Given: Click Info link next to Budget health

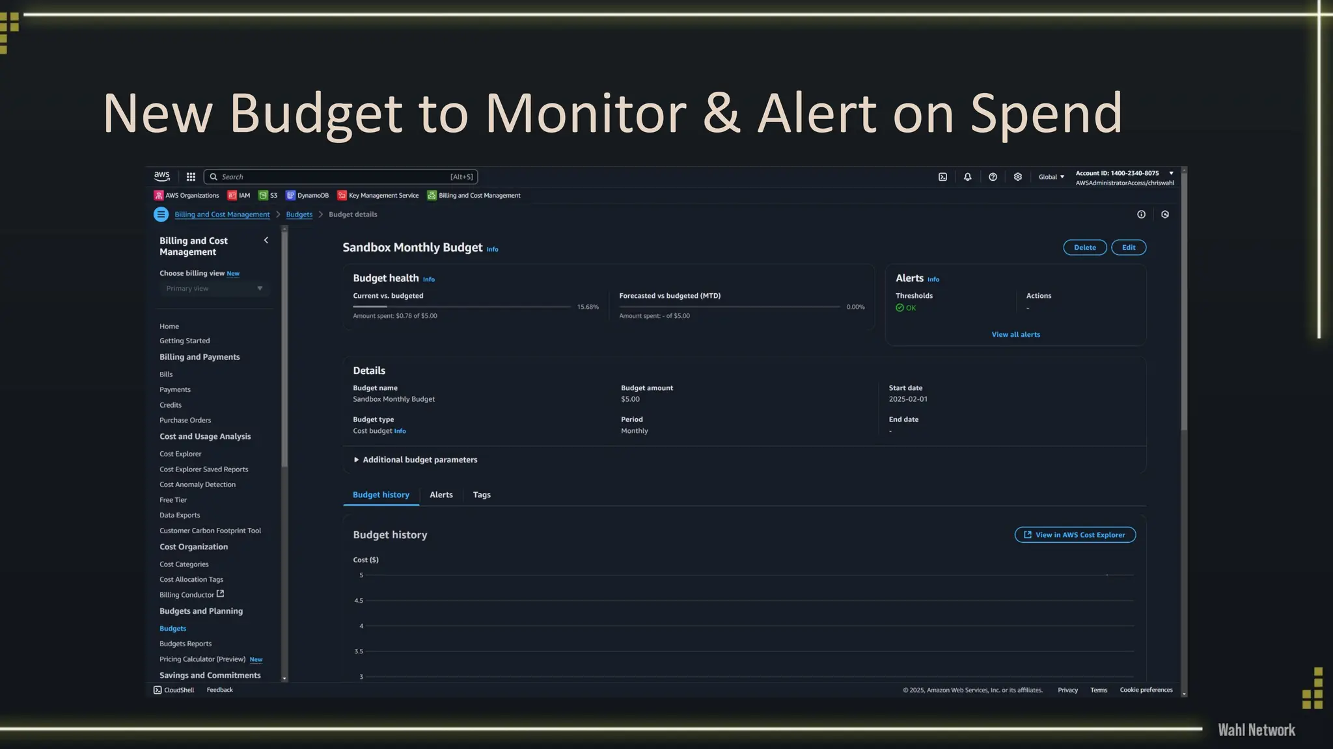Looking at the screenshot, I should point(429,280).
